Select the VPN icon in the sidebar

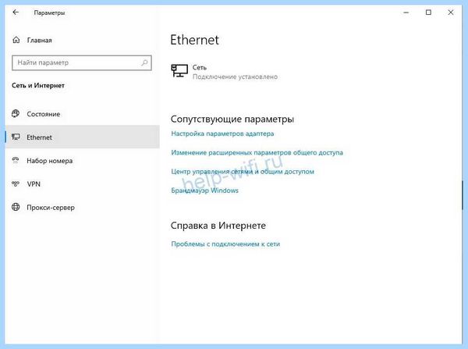click(16, 183)
